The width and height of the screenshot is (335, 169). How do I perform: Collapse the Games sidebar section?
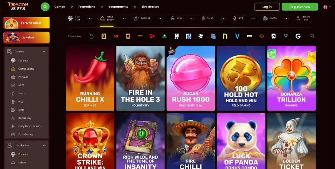(x=44, y=52)
